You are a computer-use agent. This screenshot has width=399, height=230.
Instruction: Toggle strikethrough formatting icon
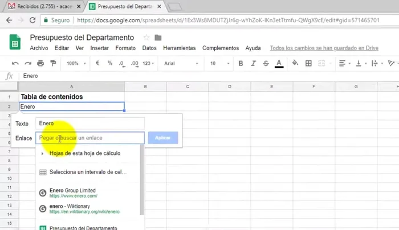pos(266,63)
